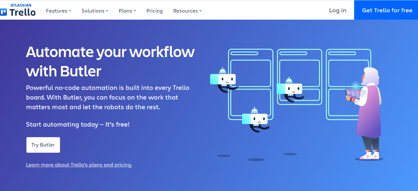Click the Start automating today text
418x191 pixels.
click(78, 124)
